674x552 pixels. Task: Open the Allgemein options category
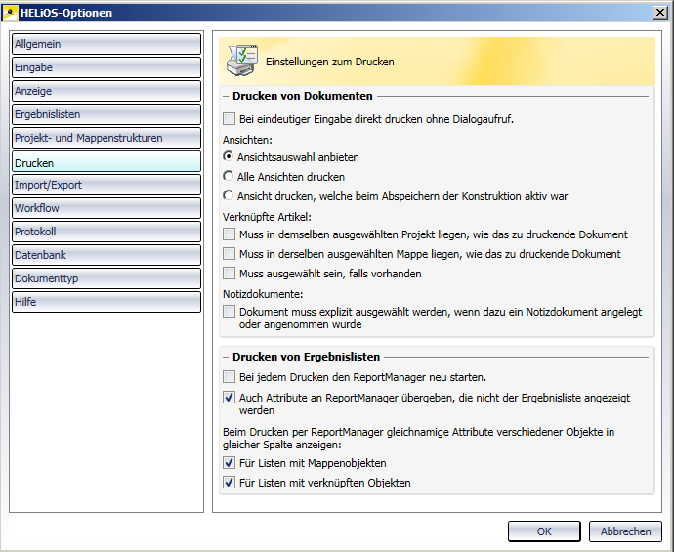pyautogui.click(x=106, y=44)
